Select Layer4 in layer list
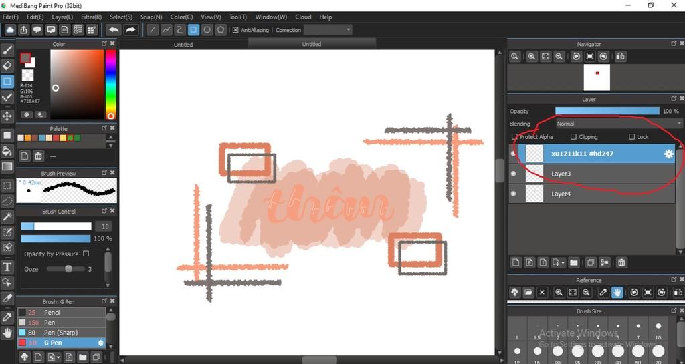 592,194
